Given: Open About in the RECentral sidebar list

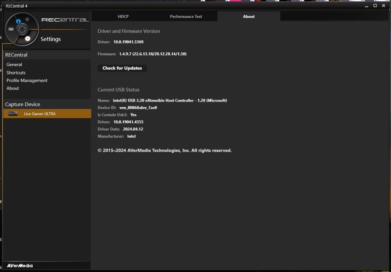Looking at the screenshot, I should pyautogui.click(x=13, y=88).
